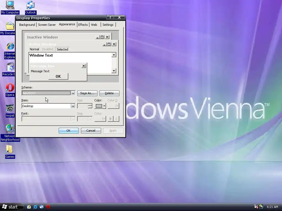Click the Item Color swatch button
Image resolution: width=282 pixels, height=211 pixels.
click(99, 106)
